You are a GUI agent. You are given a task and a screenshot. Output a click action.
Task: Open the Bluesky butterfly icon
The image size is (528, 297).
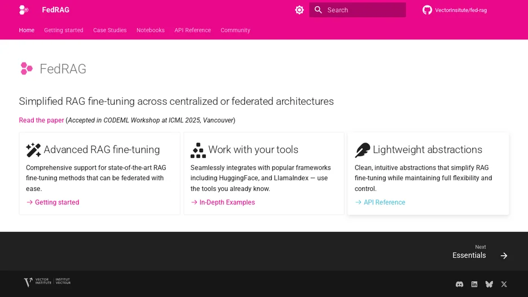click(489, 284)
